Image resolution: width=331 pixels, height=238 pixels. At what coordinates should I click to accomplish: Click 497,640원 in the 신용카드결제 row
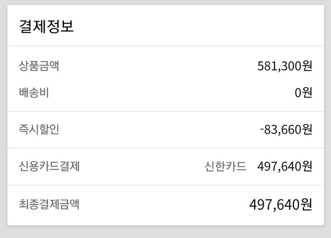(x=285, y=166)
